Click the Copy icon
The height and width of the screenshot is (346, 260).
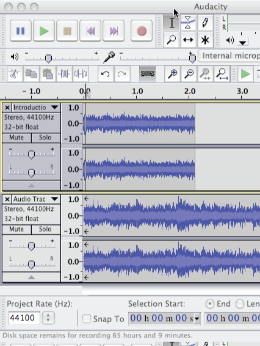tap(31, 74)
